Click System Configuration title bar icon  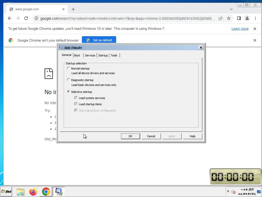click(x=61, y=47)
